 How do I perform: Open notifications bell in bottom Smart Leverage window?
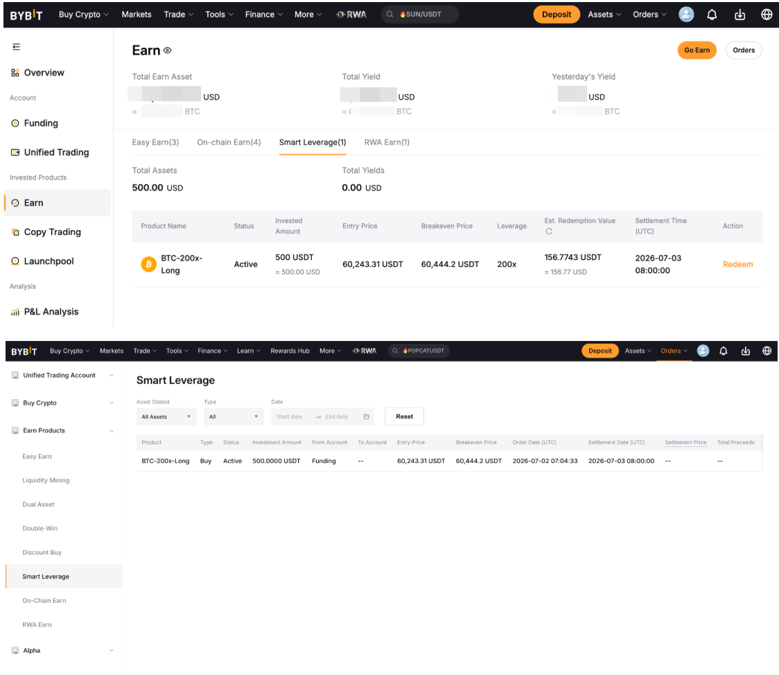(x=724, y=351)
